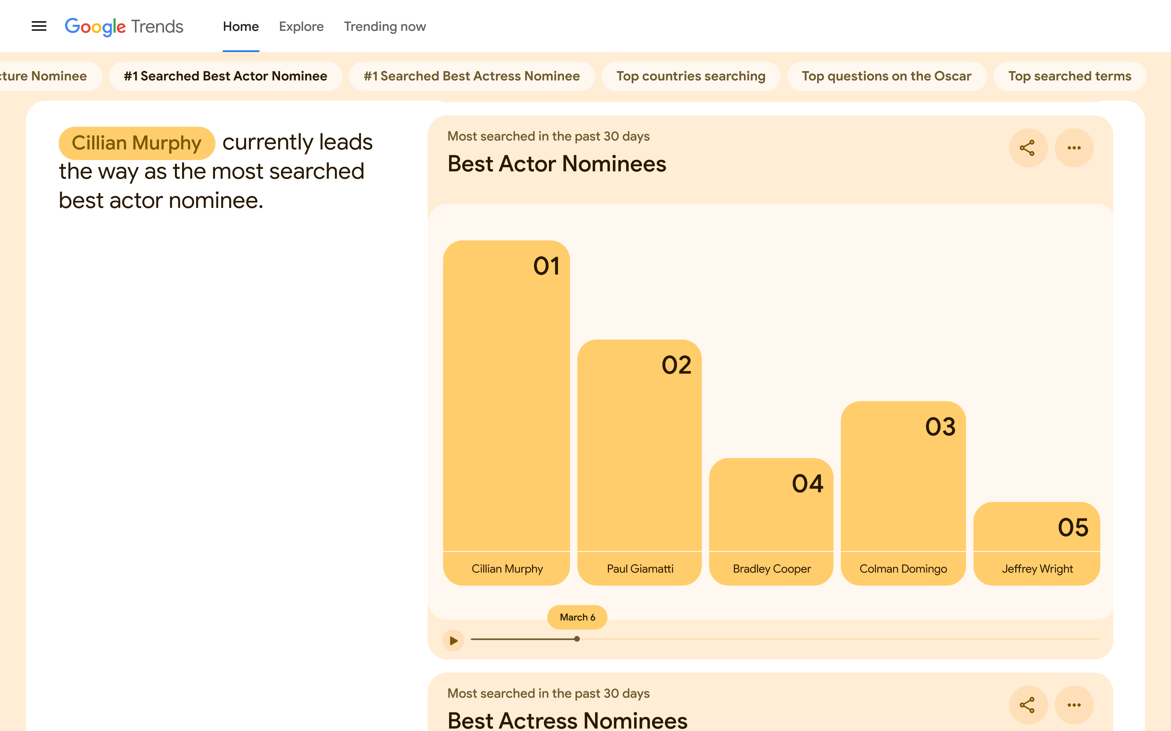Open more options for Best Actor Nominees
1171x731 pixels.
pos(1074,148)
